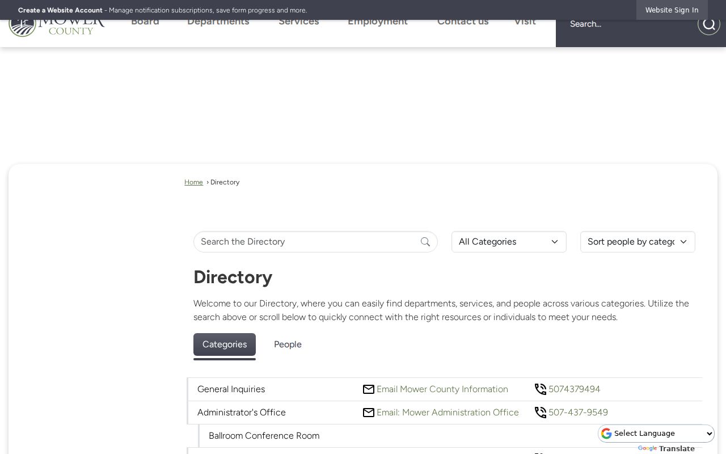
Task: Switch to the People tab
Action: pyautogui.click(x=288, y=344)
